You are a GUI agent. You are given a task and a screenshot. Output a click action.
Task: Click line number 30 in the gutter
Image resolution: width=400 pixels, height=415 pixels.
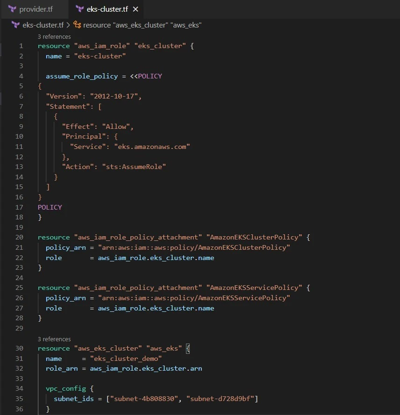tap(19, 348)
